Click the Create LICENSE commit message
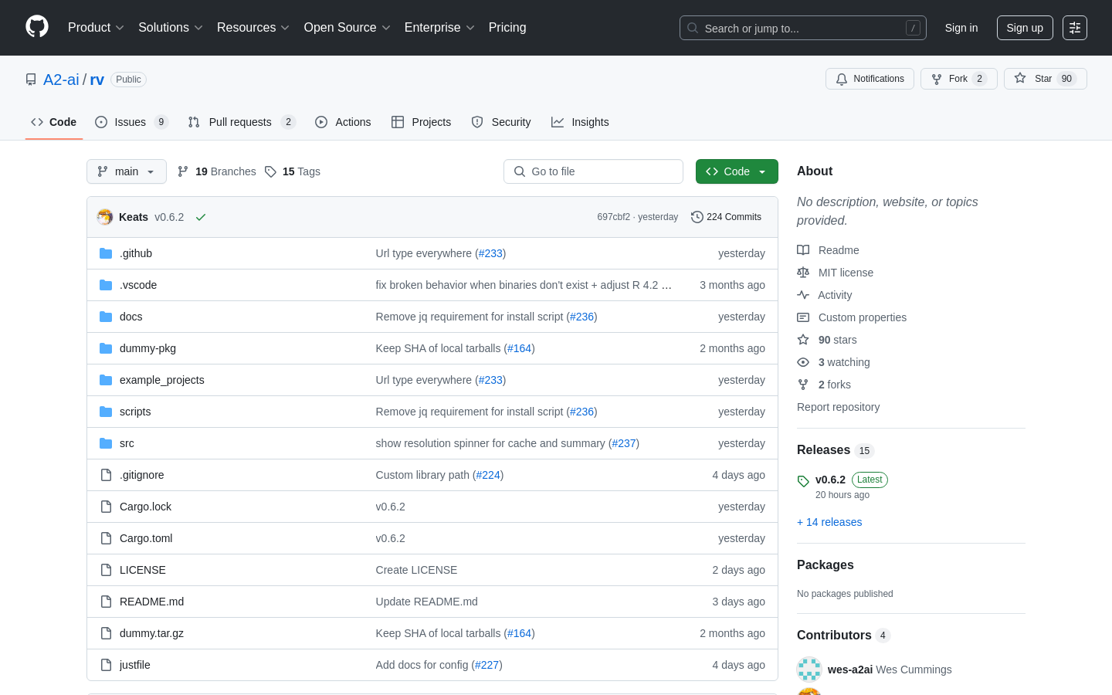Screen dimensions: 1112x695 click(x=416, y=570)
